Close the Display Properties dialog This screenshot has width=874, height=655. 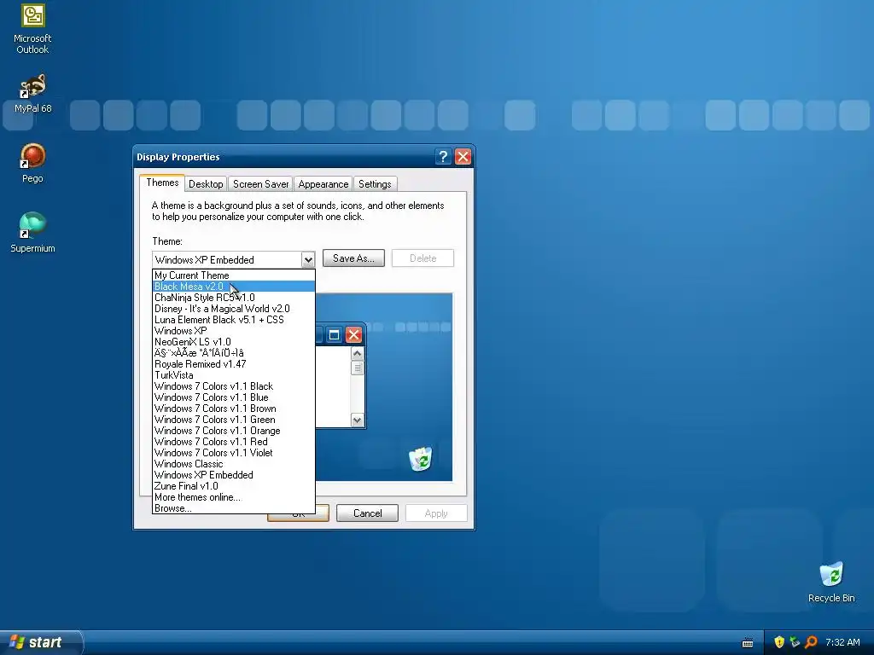click(463, 157)
